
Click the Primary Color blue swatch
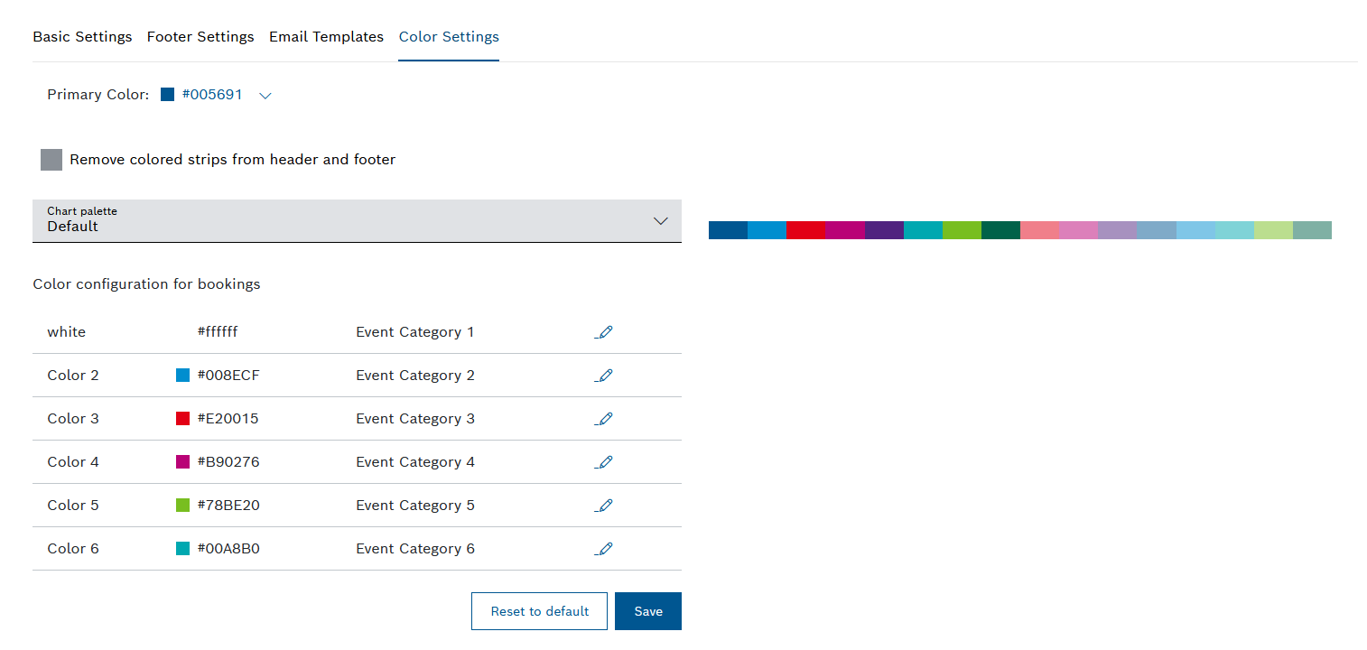[167, 95]
